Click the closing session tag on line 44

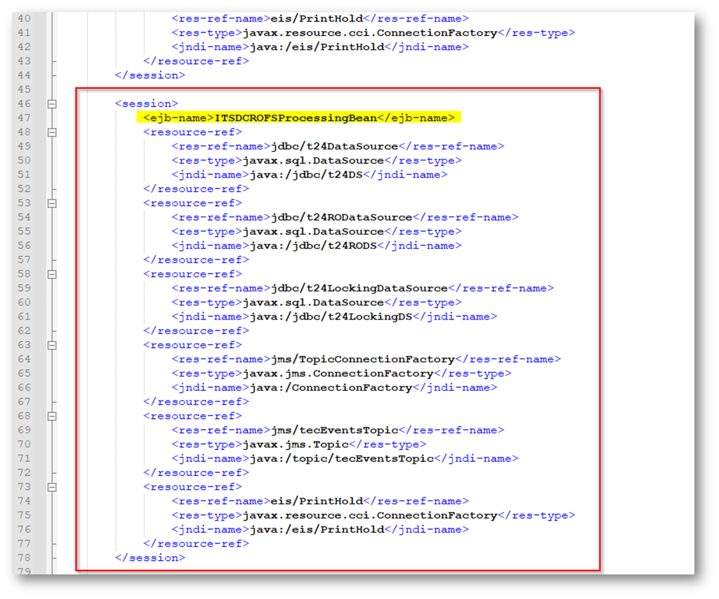click(x=150, y=75)
